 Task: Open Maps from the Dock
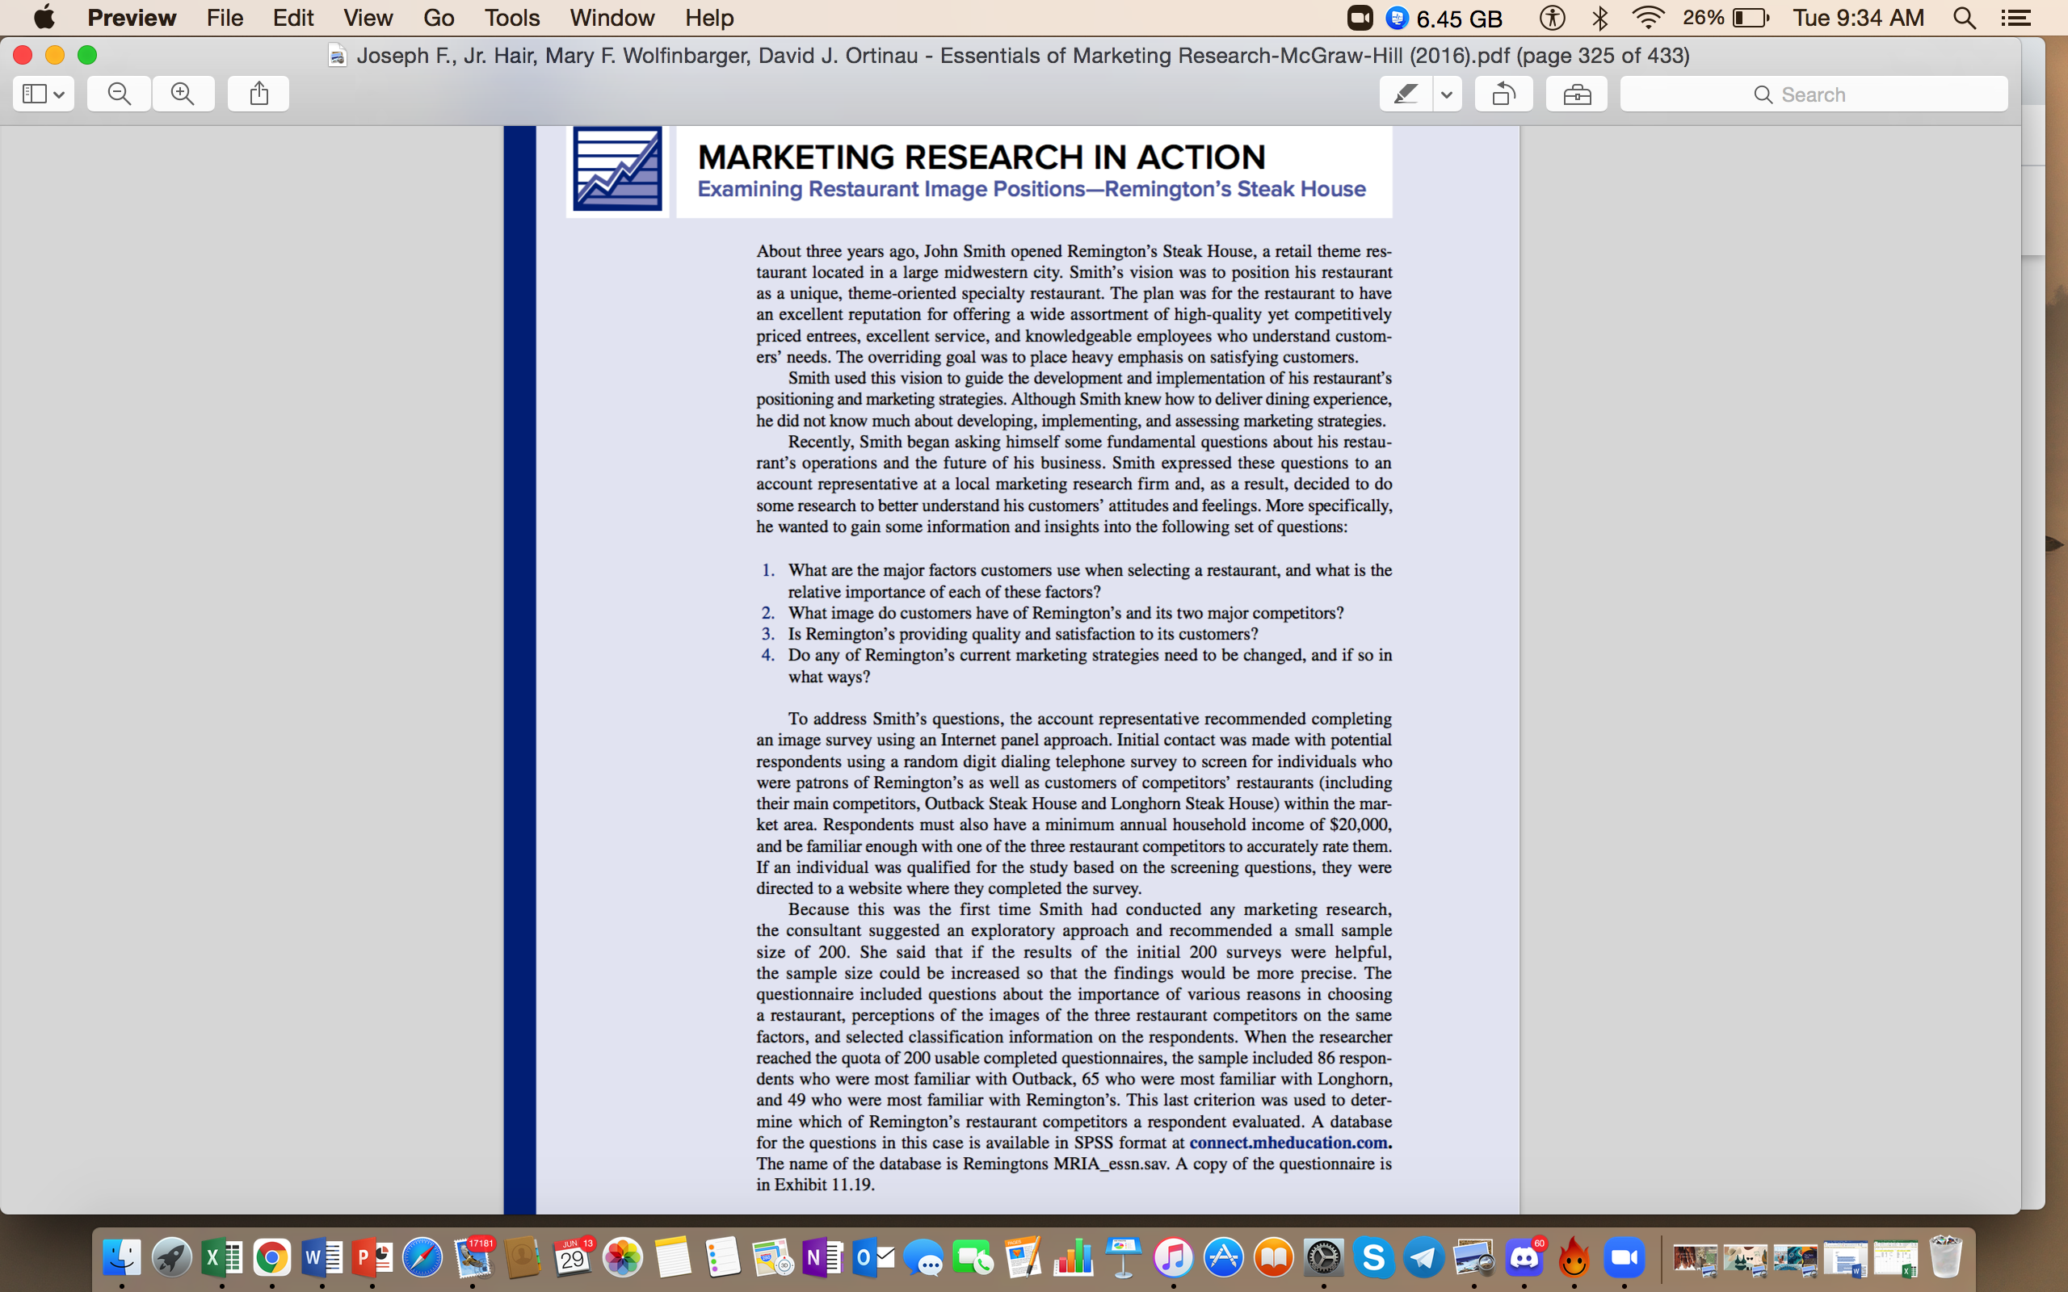pos(772,1258)
